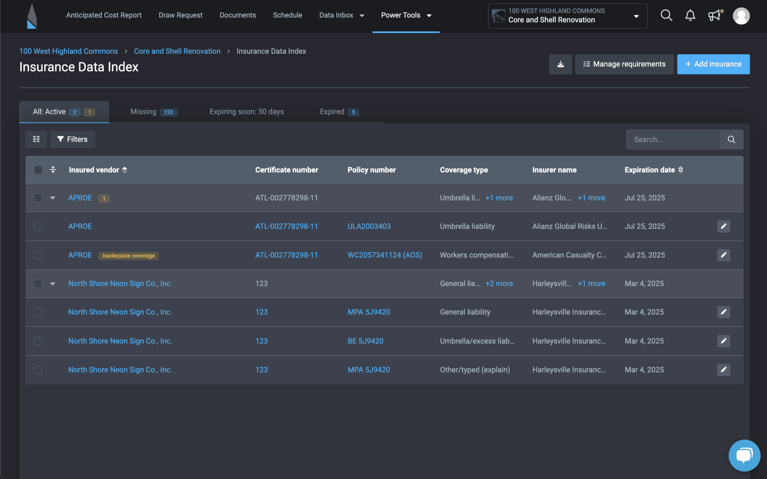Viewport: 767px width, 479px height.
Task: Open the notifications bell
Action: [690, 15]
